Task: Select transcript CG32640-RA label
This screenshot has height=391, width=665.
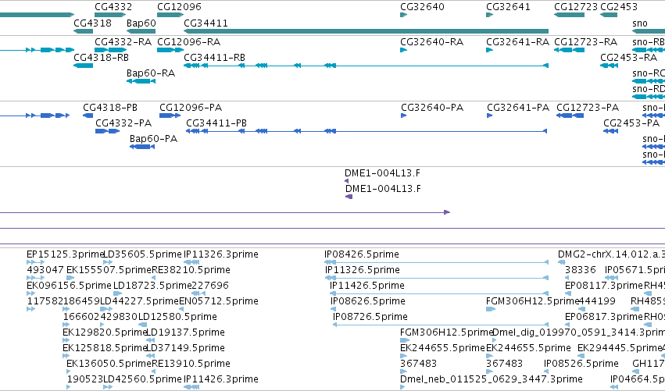Action: tap(431, 42)
